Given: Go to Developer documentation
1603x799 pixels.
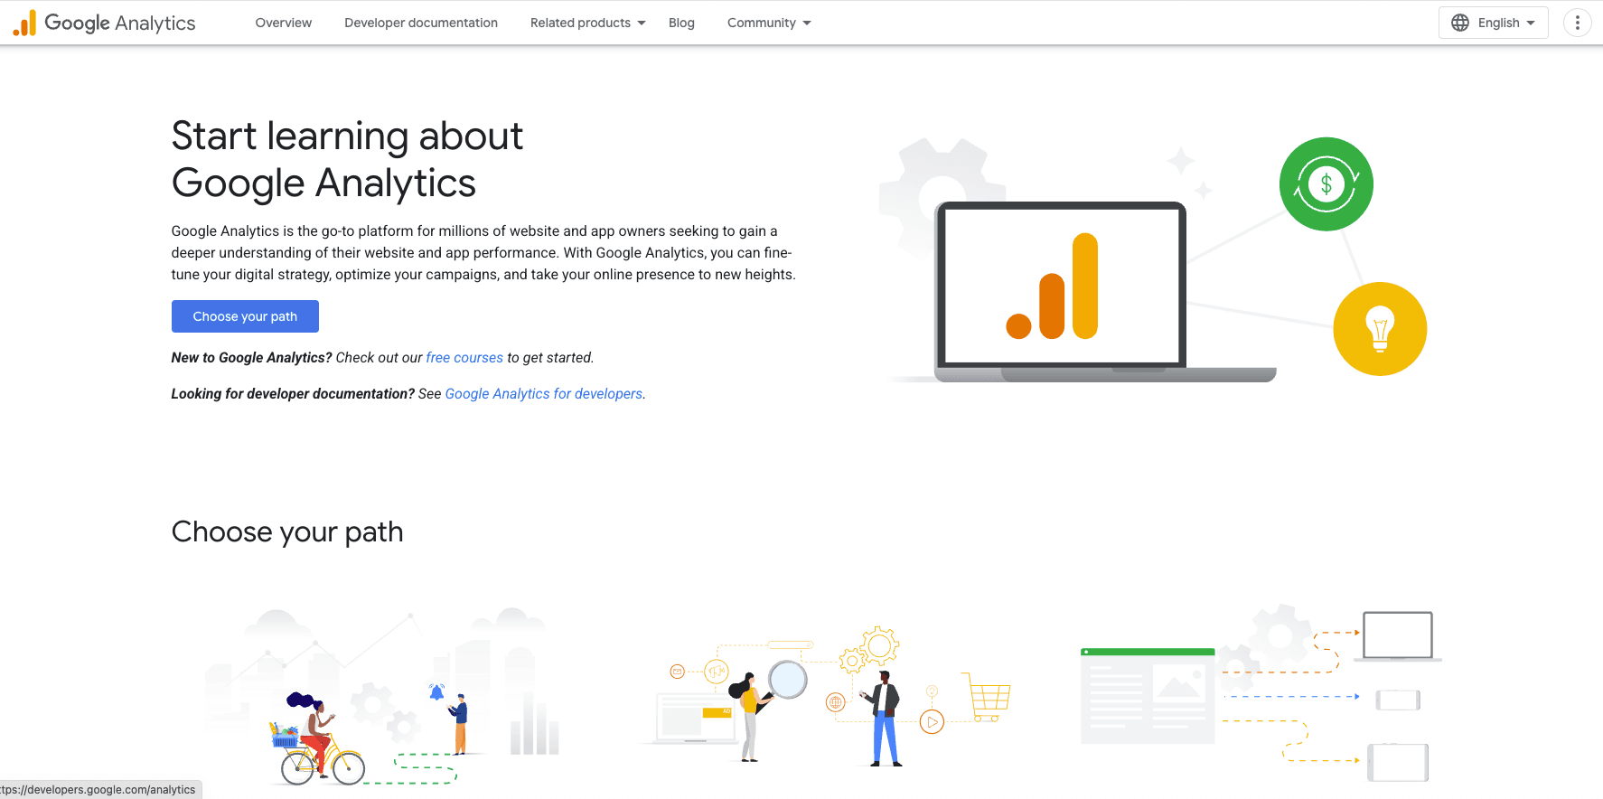Looking at the screenshot, I should [x=421, y=23].
